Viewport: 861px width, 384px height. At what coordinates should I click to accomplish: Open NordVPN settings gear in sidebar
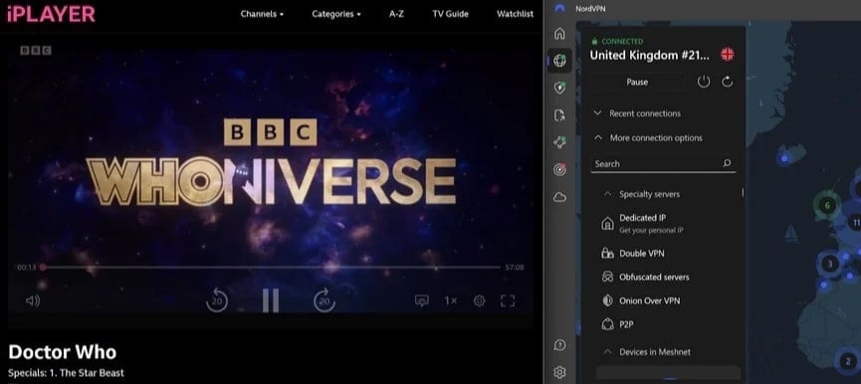[559, 372]
